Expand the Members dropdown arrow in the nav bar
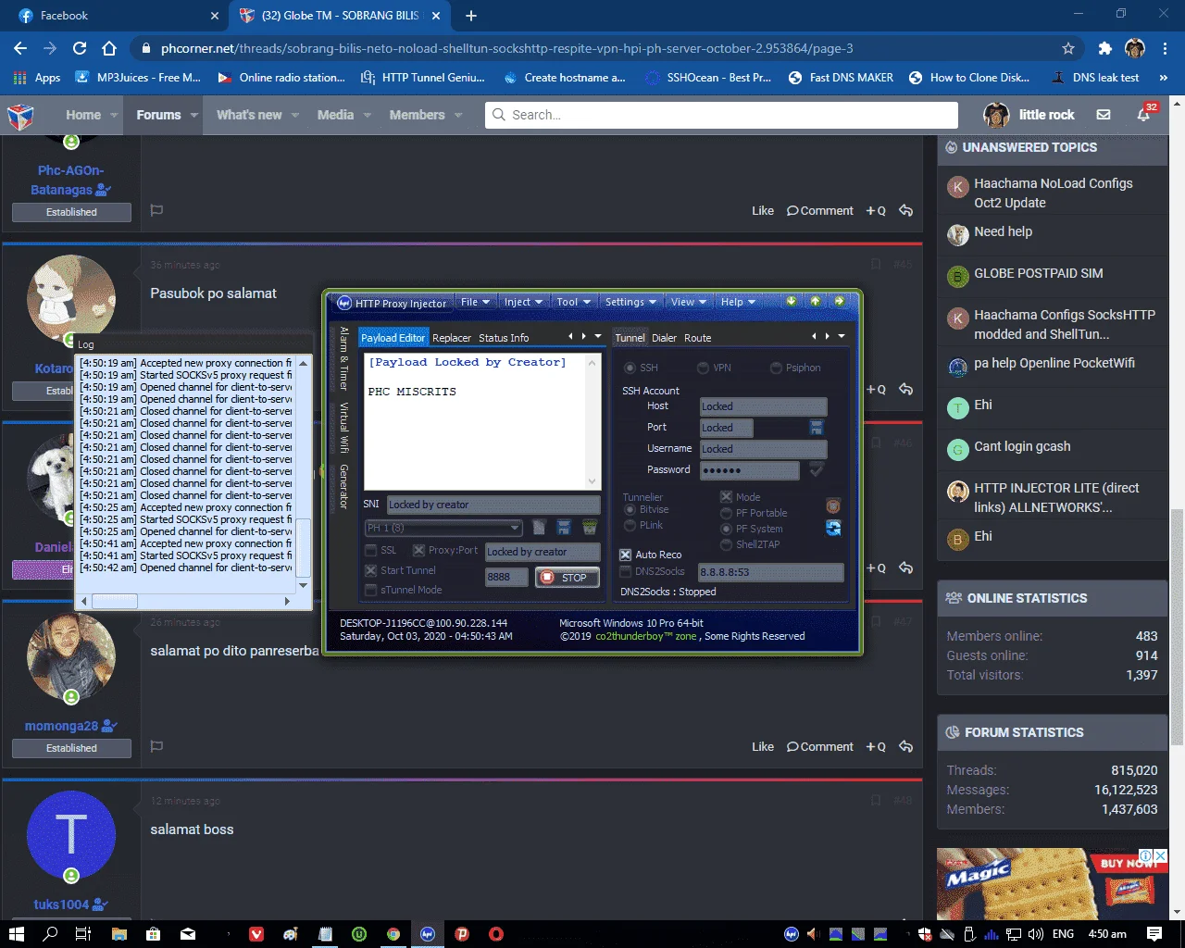 coord(458,116)
